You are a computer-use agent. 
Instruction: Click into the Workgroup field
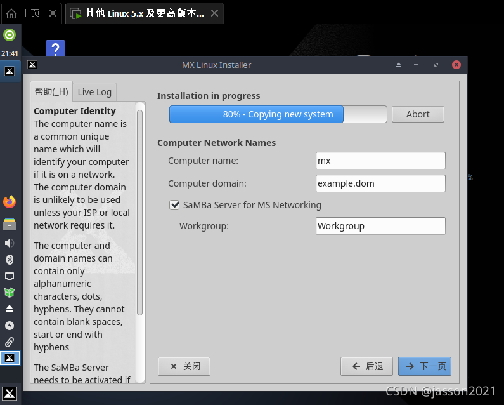coord(380,226)
